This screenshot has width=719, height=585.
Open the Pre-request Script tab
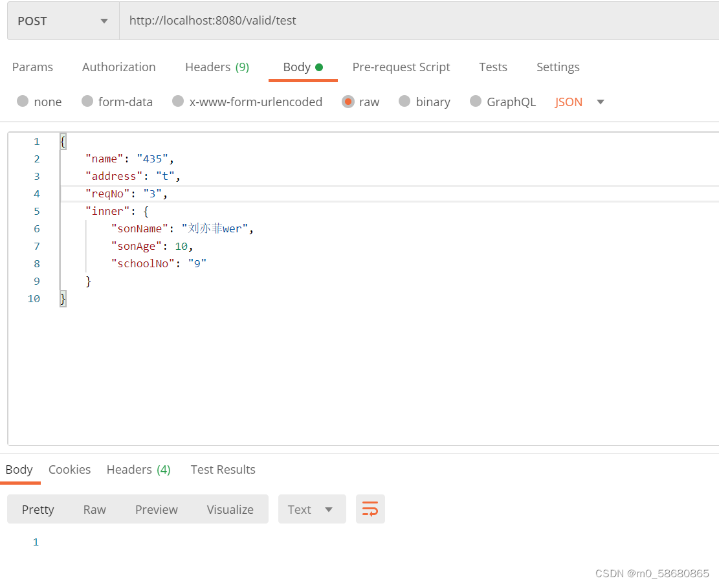point(401,67)
